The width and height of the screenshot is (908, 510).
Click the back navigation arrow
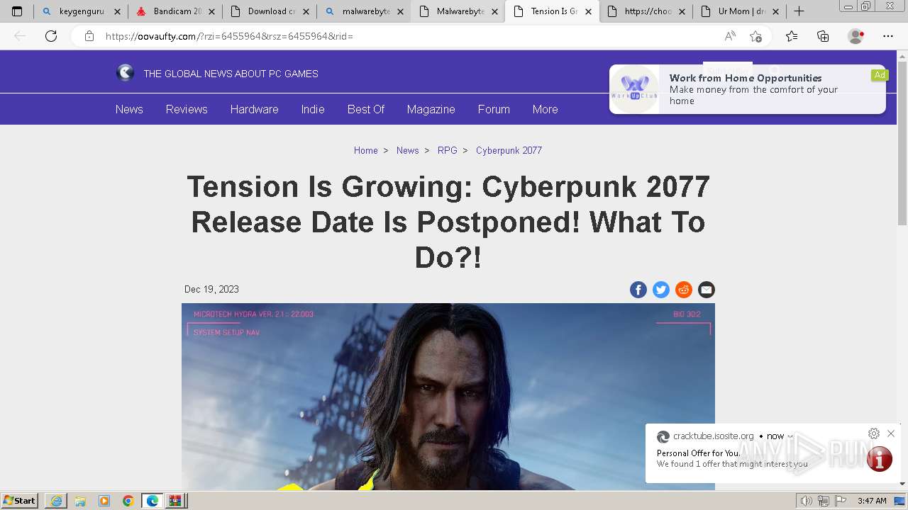(20, 36)
